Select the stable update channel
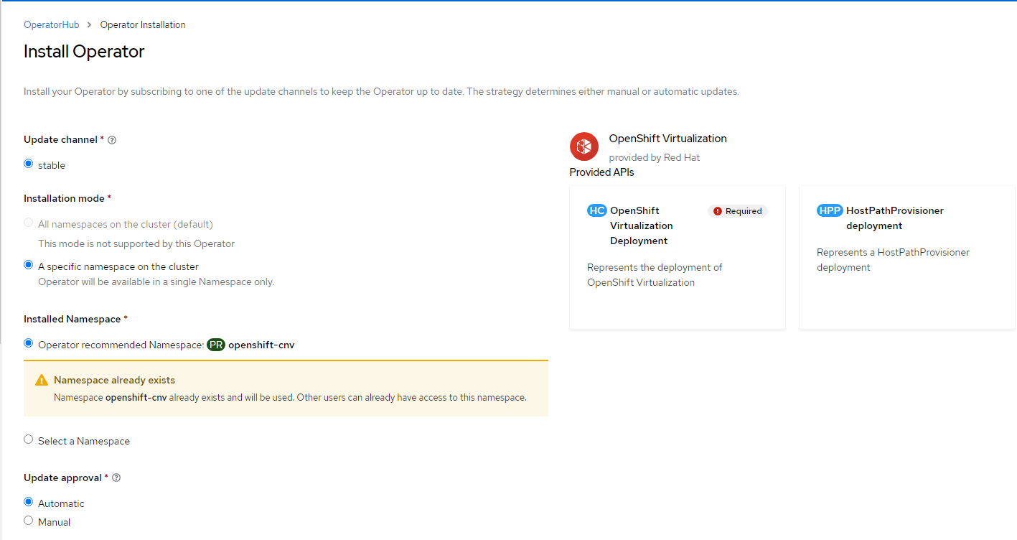The width and height of the screenshot is (1017, 540). 29,164
